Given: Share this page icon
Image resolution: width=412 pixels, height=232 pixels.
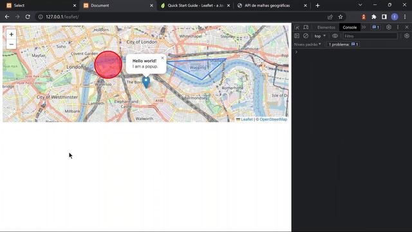Looking at the screenshot, I should (330, 17).
